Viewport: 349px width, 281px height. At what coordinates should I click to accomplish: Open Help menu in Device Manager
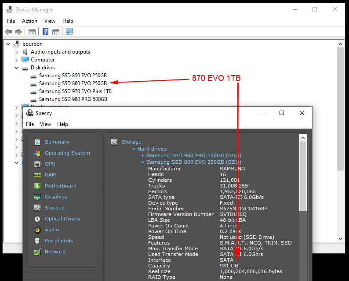[68, 21]
